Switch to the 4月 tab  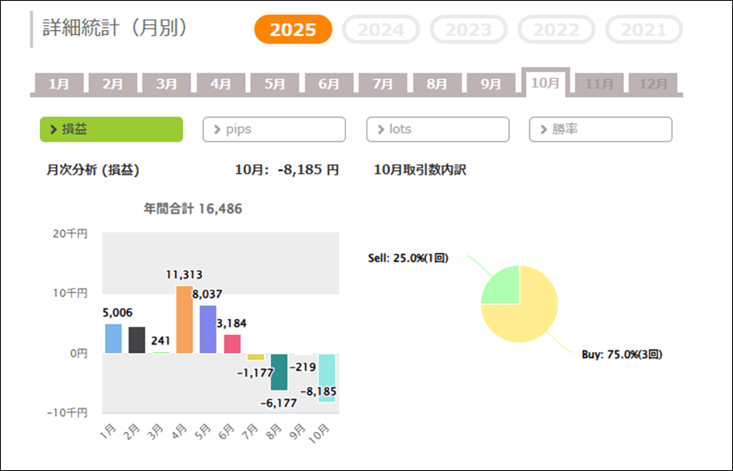pos(221,84)
